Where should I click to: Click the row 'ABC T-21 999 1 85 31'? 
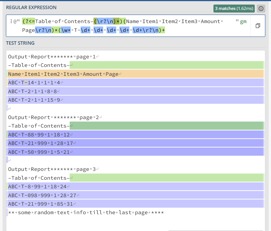coord(41,204)
